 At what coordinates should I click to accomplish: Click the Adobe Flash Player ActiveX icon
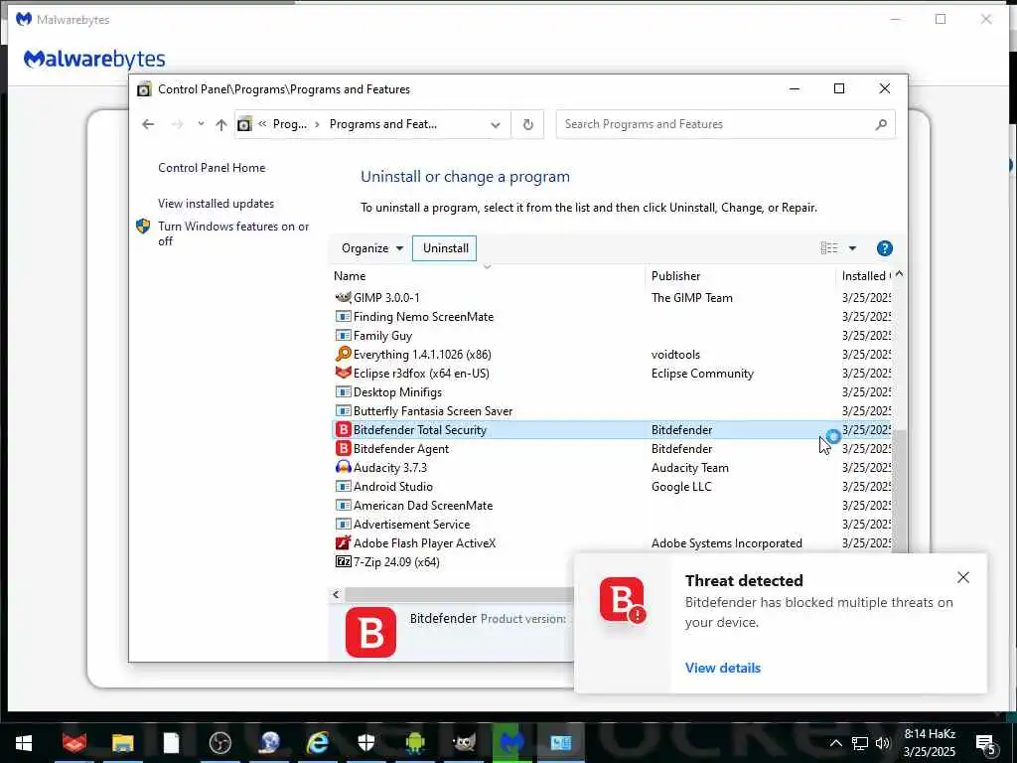tap(343, 542)
